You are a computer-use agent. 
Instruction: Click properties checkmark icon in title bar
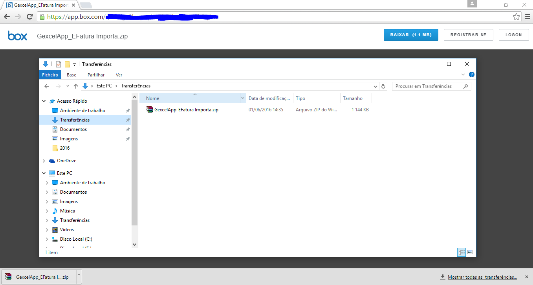(59, 64)
